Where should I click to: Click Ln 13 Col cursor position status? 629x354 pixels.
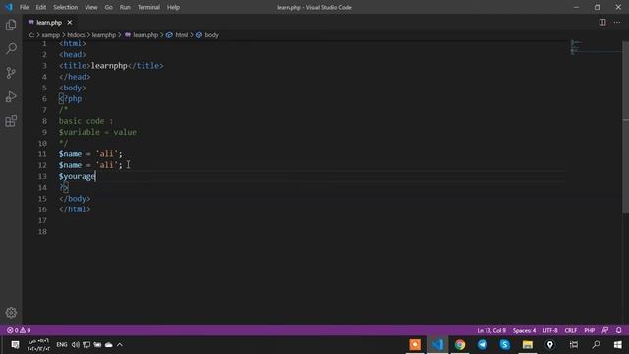(491, 330)
